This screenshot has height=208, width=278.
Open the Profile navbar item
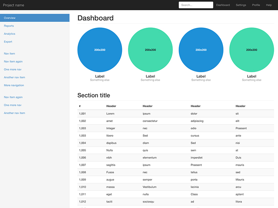[x=256, y=5]
